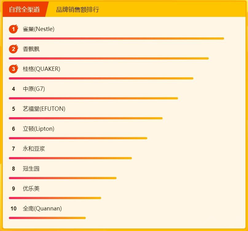Click the sales bar under 雀巢(Nestle)
This screenshot has width=248, height=231.
click(116, 38)
